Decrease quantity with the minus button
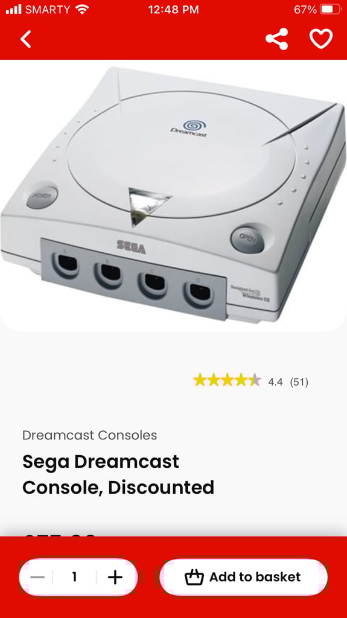The width and height of the screenshot is (347, 618). tap(37, 578)
